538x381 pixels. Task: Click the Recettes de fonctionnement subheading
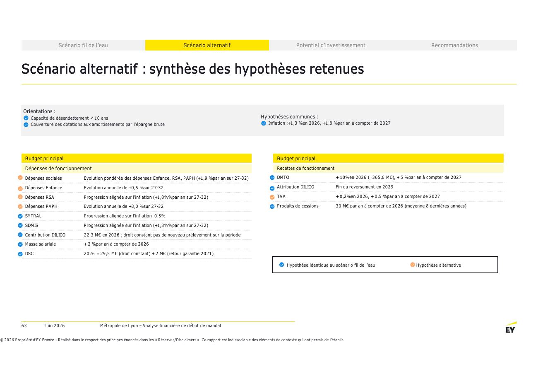pos(306,168)
